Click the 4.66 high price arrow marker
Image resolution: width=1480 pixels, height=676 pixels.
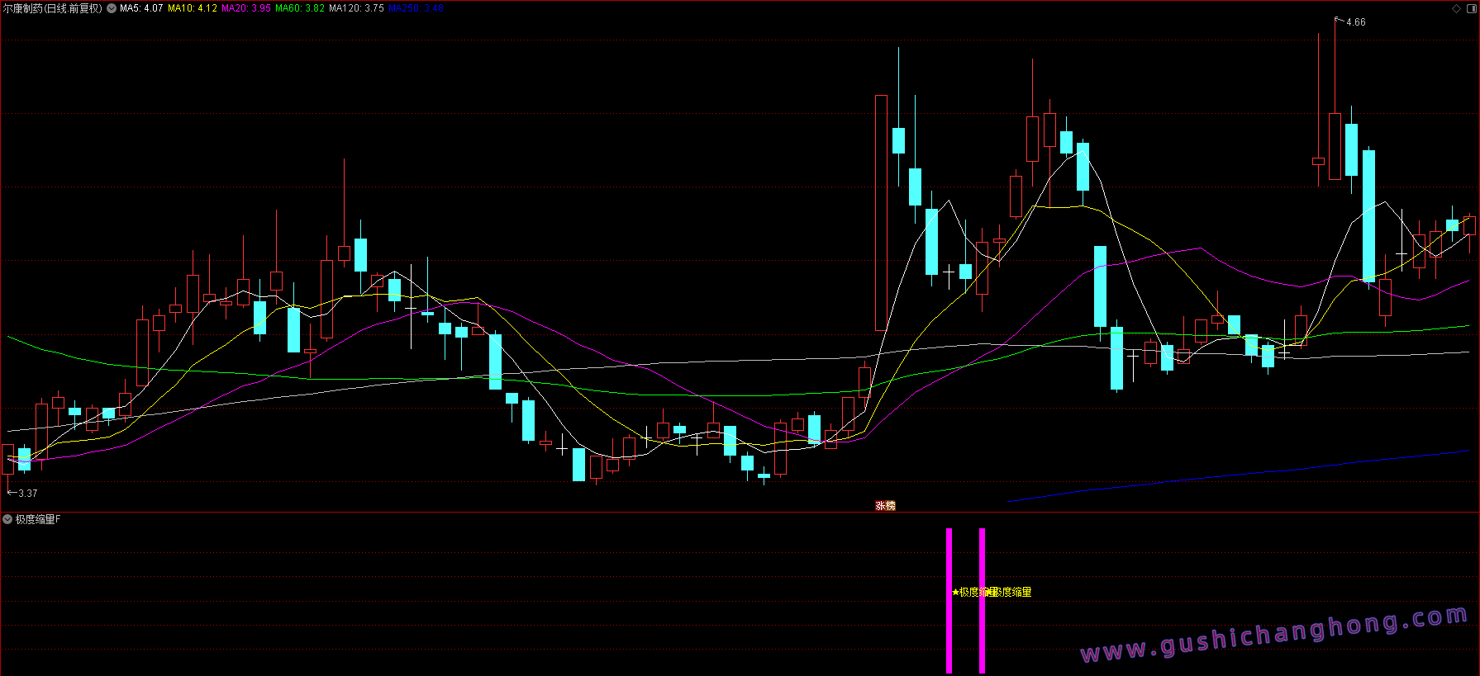(1354, 22)
